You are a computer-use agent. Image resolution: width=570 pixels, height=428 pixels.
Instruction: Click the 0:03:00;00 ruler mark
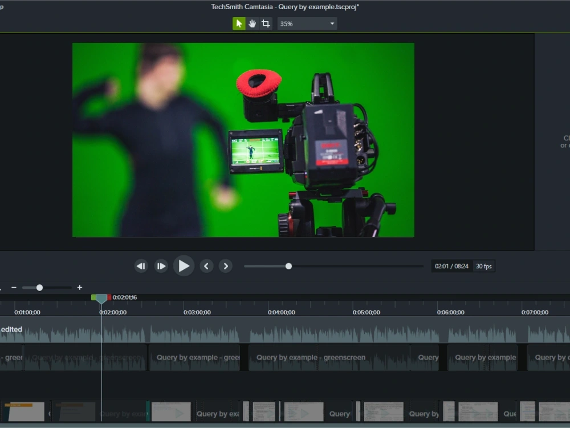click(x=197, y=312)
